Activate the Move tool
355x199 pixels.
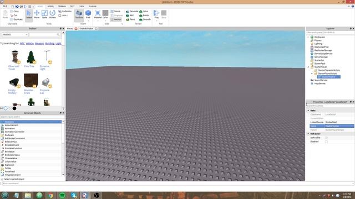(x=37, y=14)
